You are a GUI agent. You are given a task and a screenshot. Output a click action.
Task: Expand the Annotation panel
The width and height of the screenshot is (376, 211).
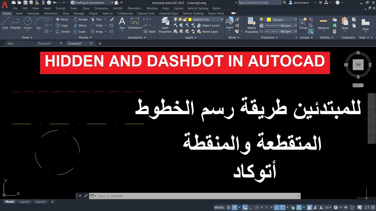tap(137, 38)
